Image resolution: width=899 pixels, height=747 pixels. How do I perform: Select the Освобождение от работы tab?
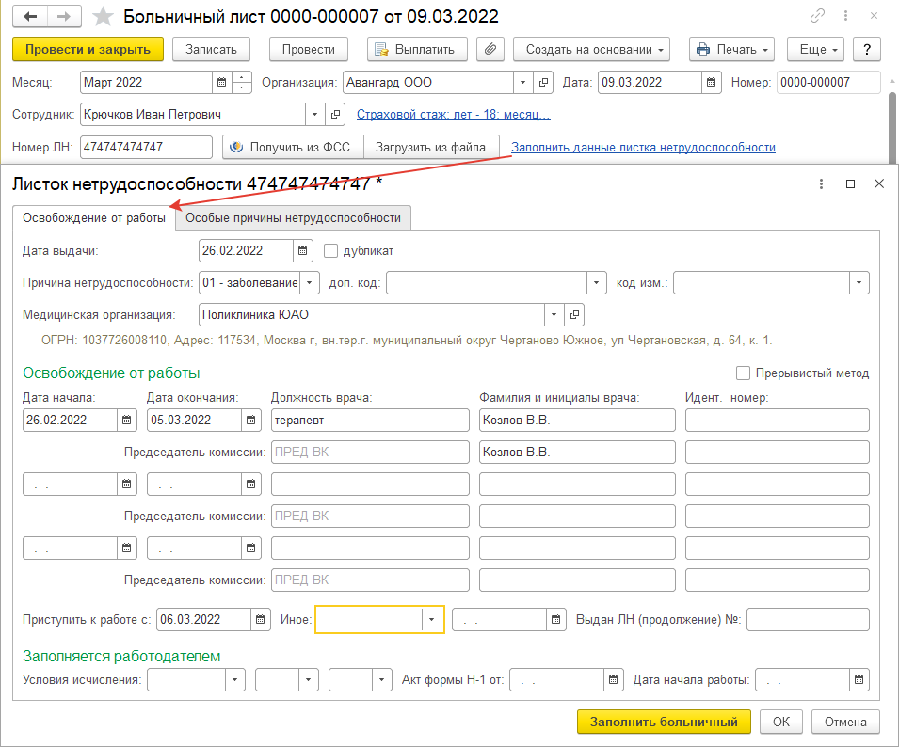pyautogui.click(x=94, y=218)
